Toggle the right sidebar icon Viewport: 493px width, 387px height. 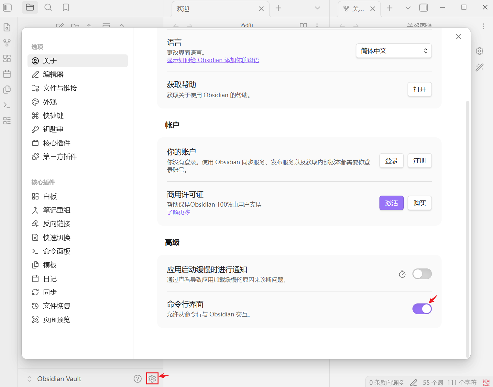[x=423, y=8]
